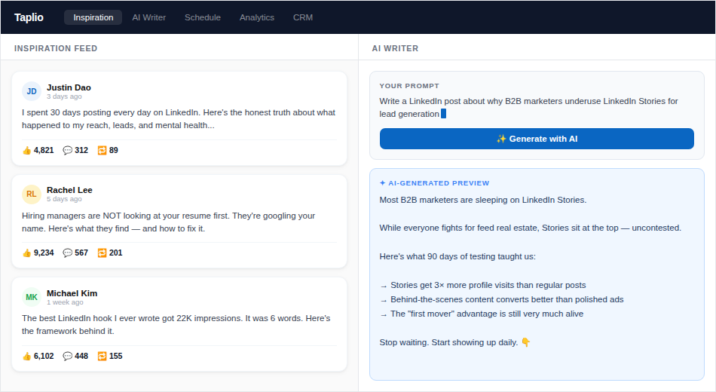This screenshot has height=392, width=716.
Task: Click the likes icon on Rachel Lee's post
Action: tap(26, 253)
